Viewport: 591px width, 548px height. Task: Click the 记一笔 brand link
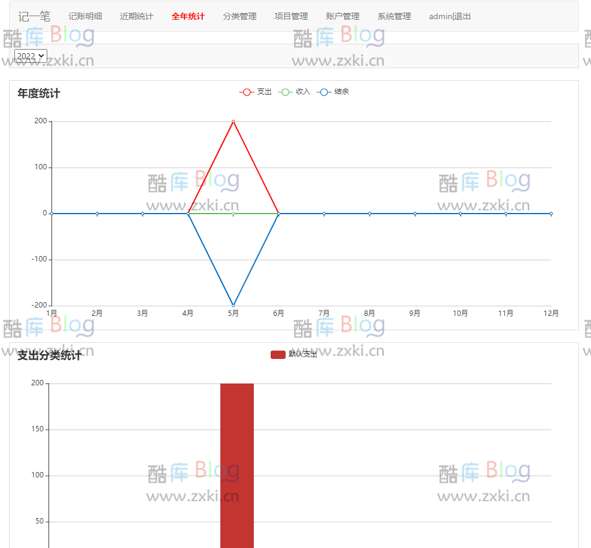[34, 17]
